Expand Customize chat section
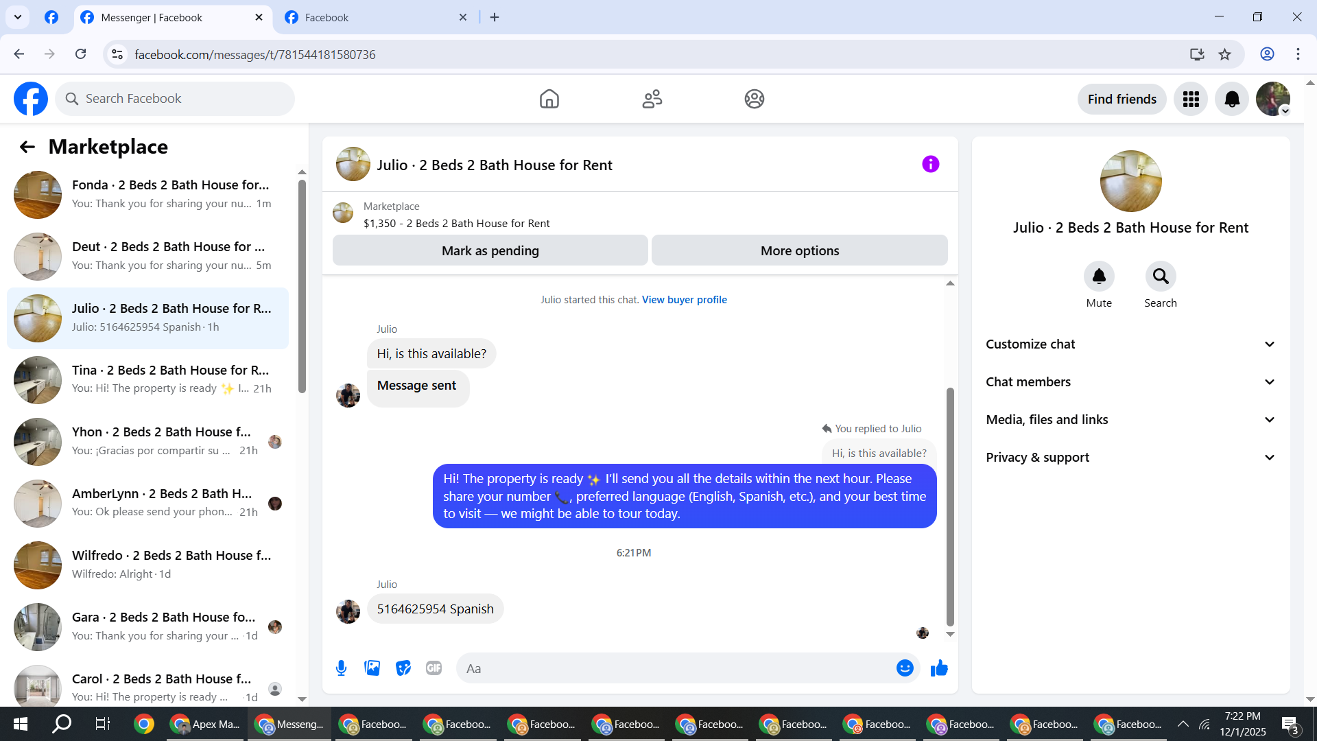Screen dimensions: 1317x741 (x=1131, y=344)
